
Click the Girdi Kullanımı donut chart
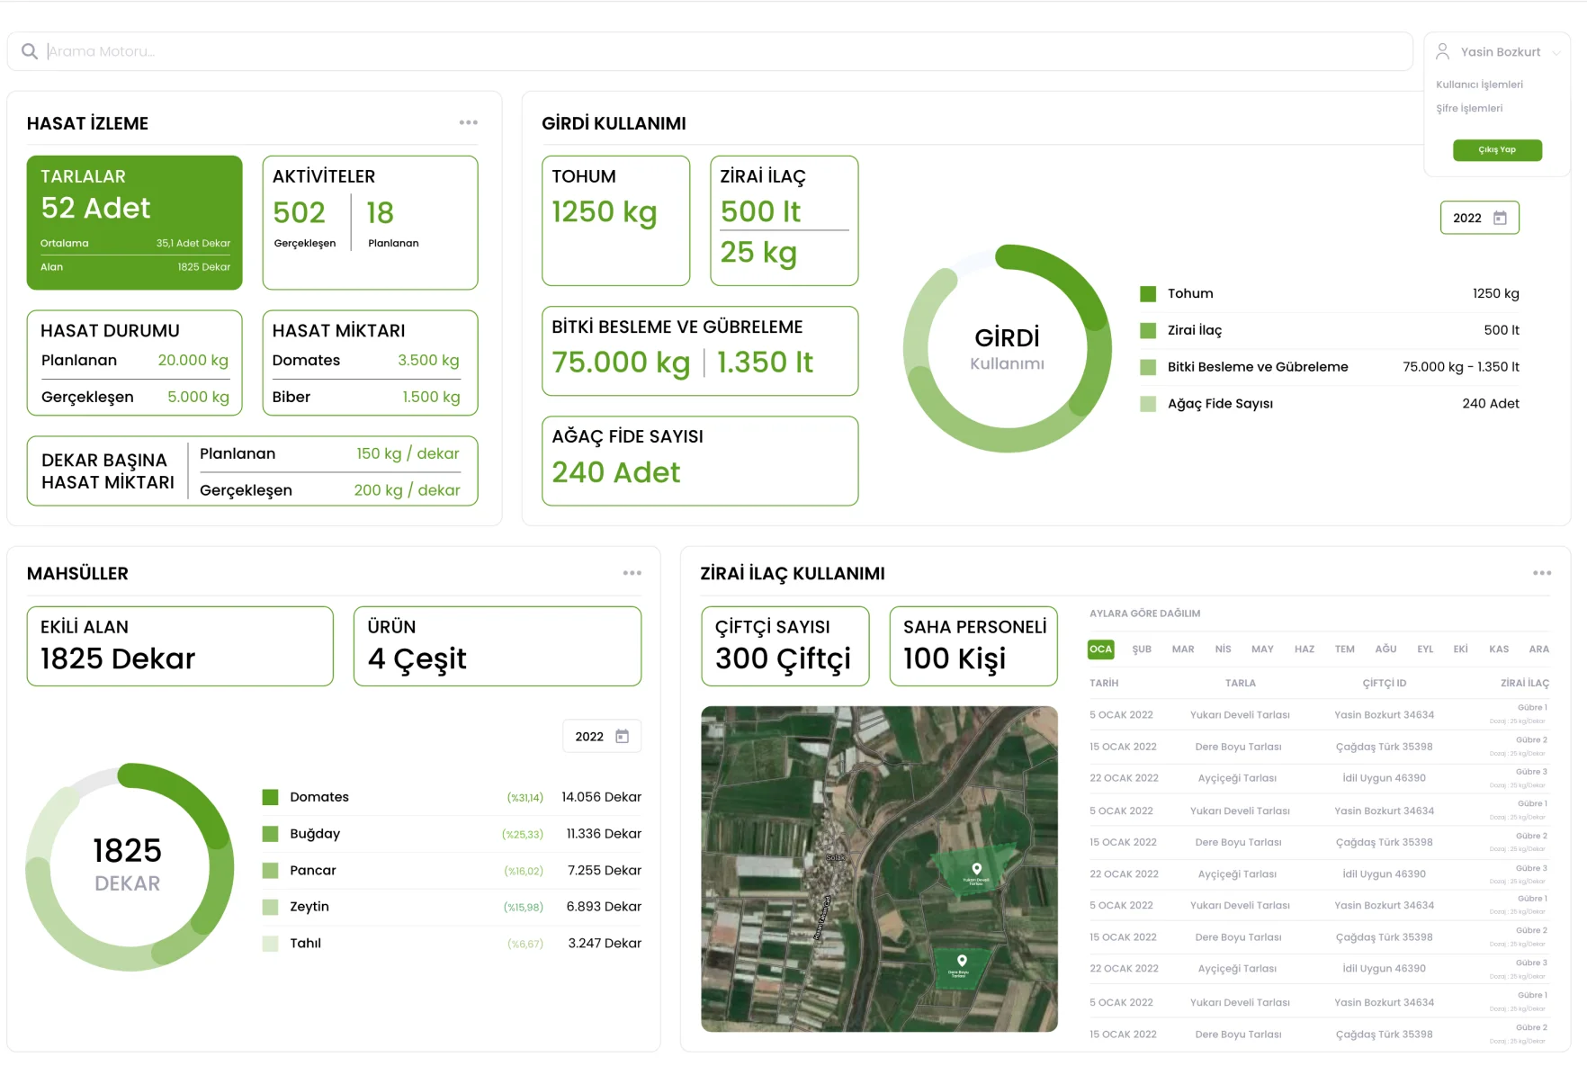pyautogui.click(x=1008, y=348)
